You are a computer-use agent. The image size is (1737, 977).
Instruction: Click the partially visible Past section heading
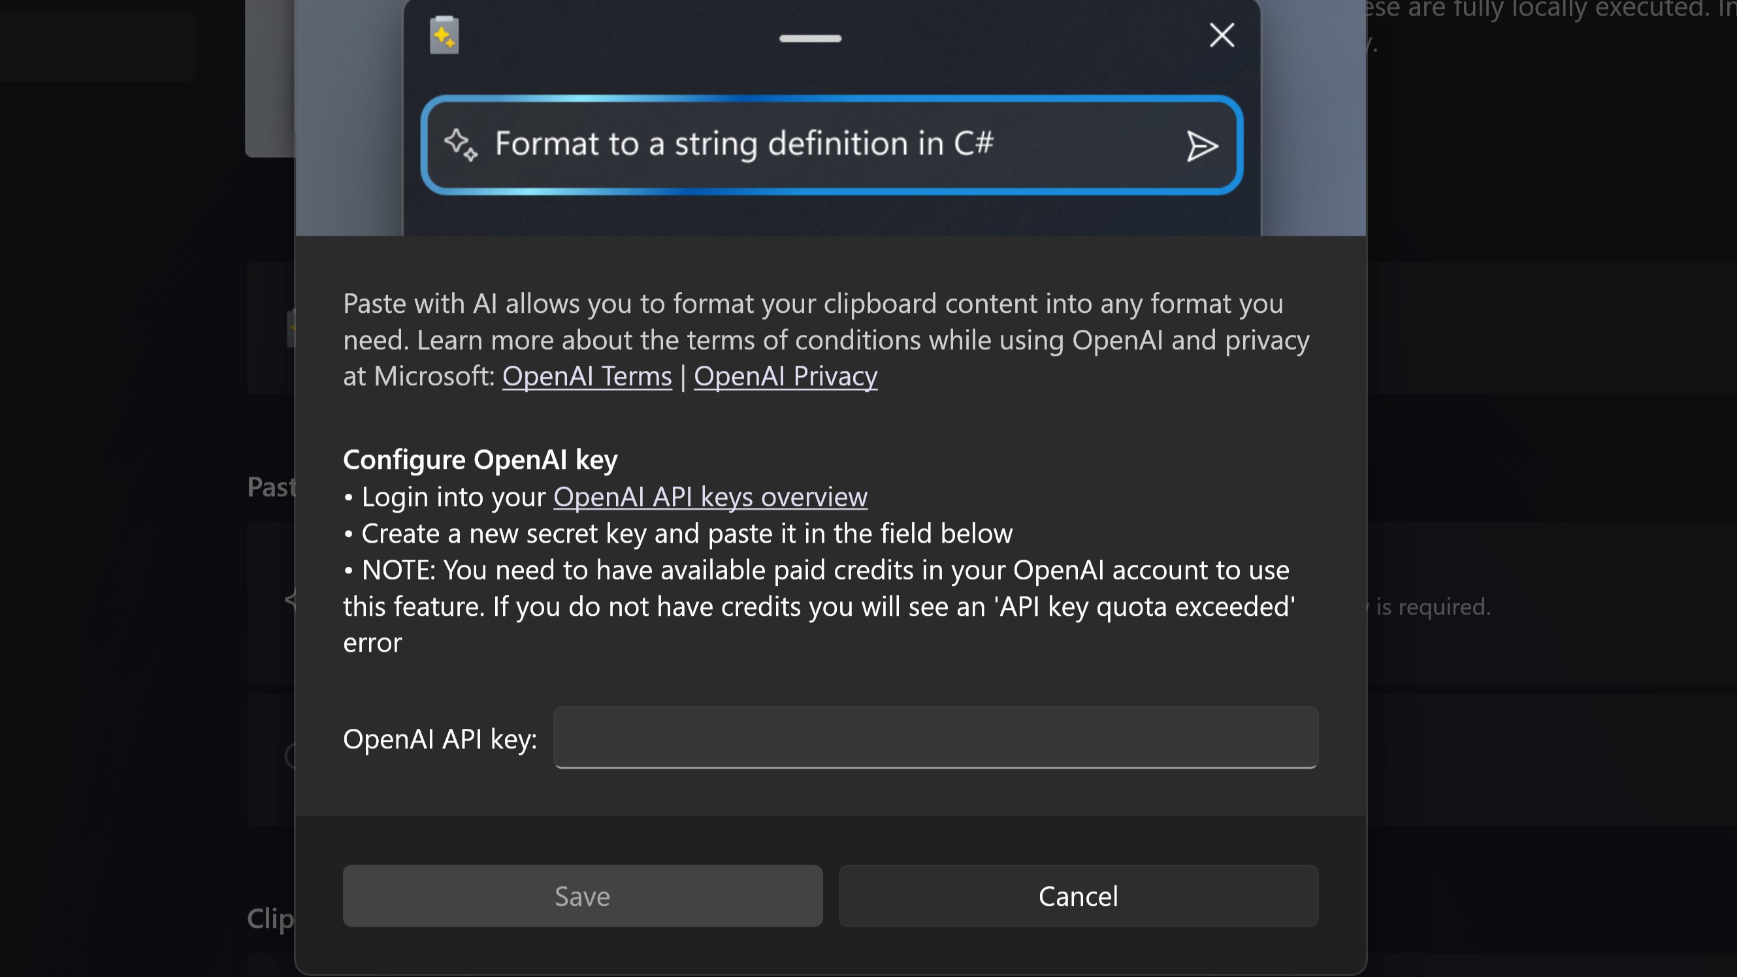click(272, 487)
